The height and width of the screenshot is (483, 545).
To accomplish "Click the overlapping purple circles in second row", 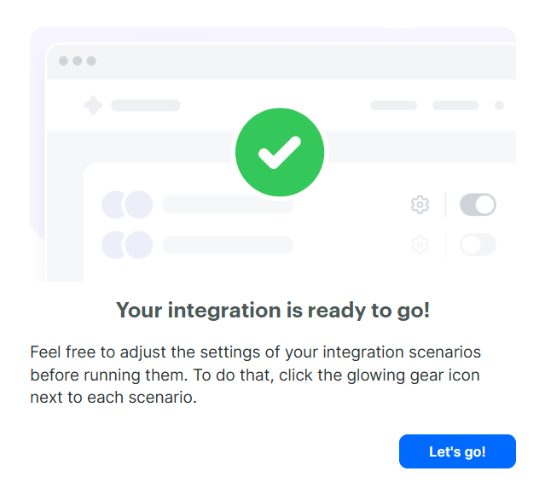I will [x=127, y=245].
